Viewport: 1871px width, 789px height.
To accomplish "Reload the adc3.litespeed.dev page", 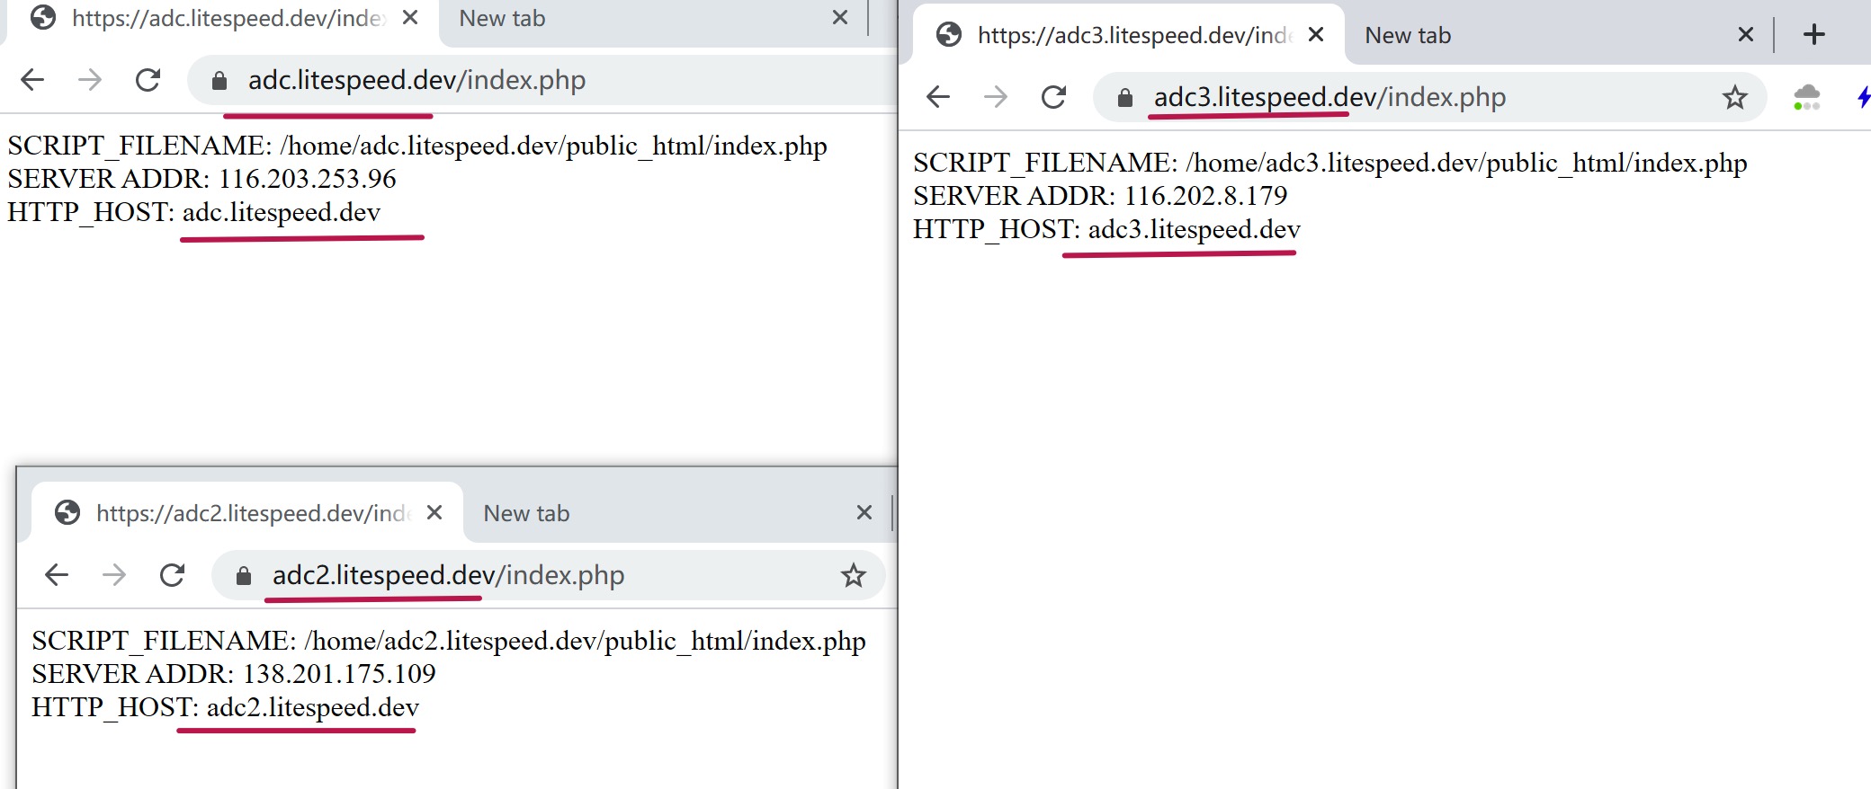I will pyautogui.click(x=1054, y=97).
